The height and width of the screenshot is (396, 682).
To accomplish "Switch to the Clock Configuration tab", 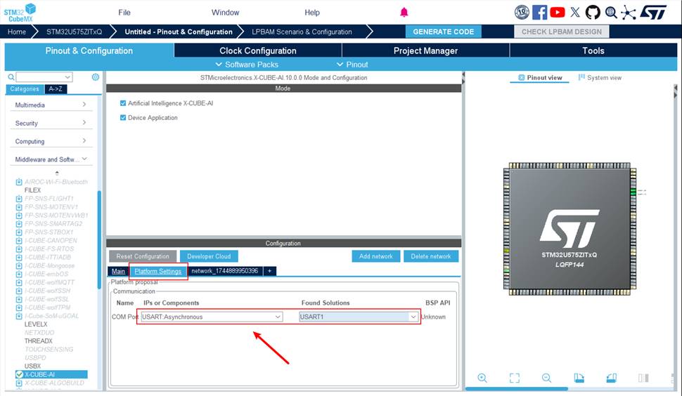I will (258, 51).
